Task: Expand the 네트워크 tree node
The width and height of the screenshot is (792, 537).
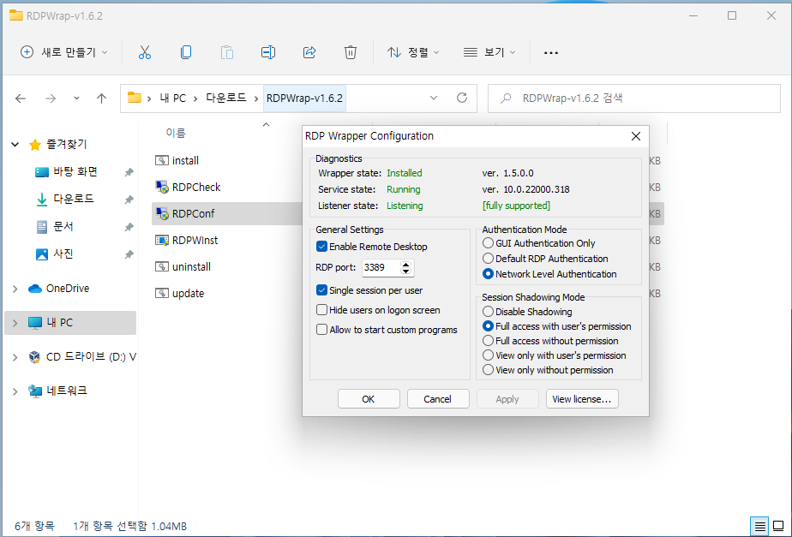Action: tap(15, 391)
